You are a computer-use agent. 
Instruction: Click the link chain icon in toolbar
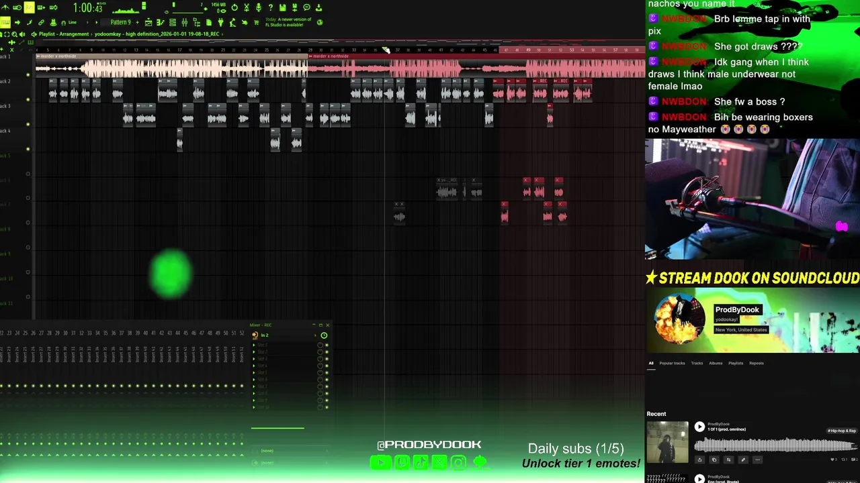pos(41,22)
